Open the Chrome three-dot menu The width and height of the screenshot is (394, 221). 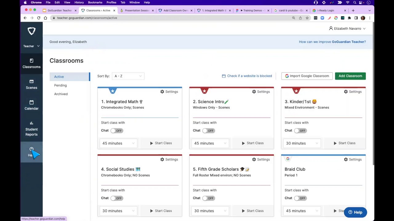pyautogui.click(x=370, y=18)
